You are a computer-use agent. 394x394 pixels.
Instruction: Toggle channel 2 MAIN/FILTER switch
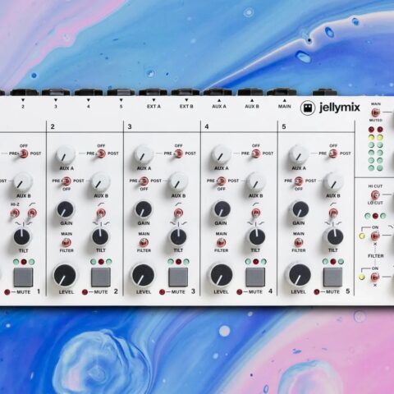pyautogui.click(x=66, y=242)
